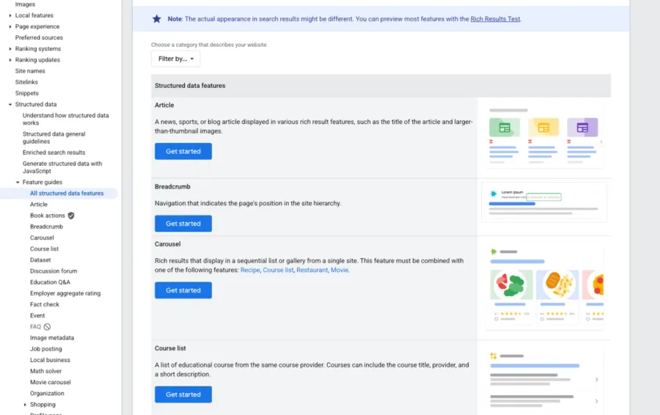Image resolution: width=660 pixels, height=415 pixels.
Task: Collapse the Structured data section
Action: [10, 104]
